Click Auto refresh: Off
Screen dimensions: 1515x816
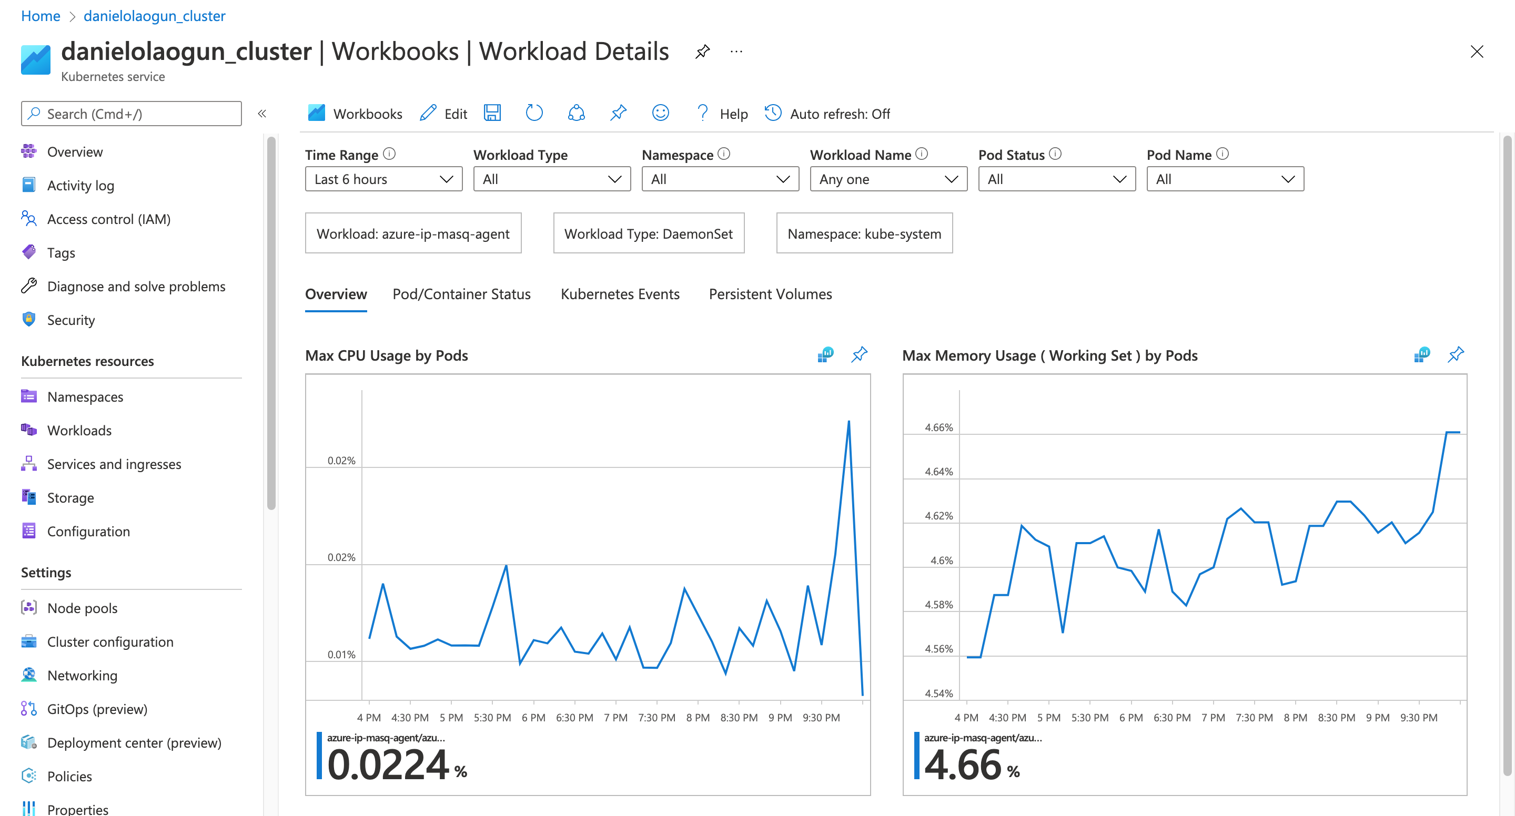(x=827, y=114)
